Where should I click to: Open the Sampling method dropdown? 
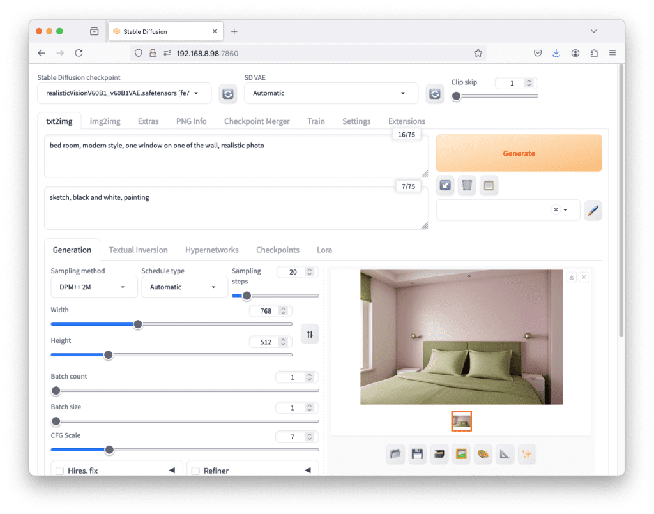[x=94, y=287]
